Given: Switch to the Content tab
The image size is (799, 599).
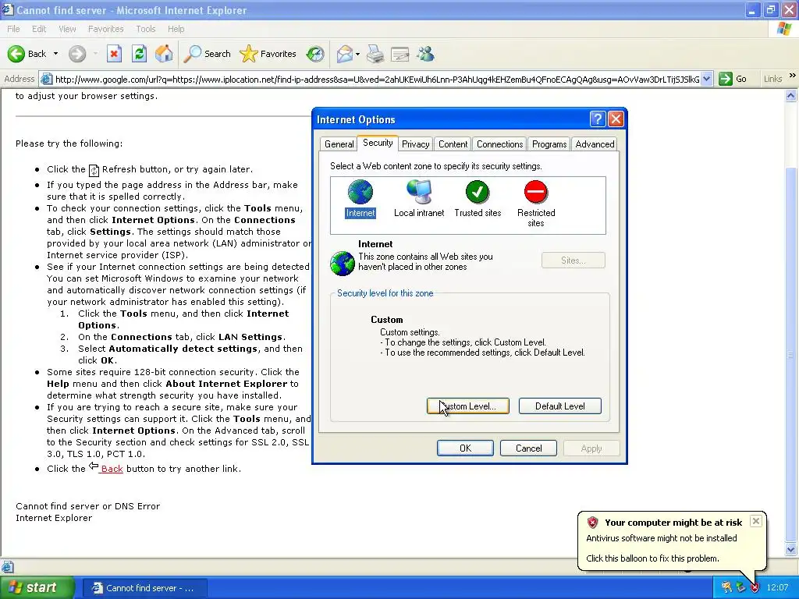Looking at the screenshot, I should 453,144.
